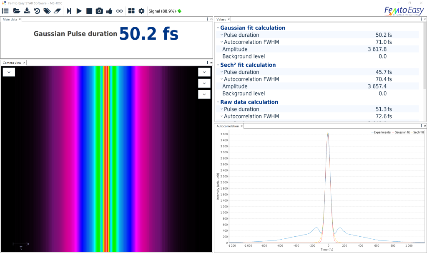Click the thumbs up icon

[109, 11]
